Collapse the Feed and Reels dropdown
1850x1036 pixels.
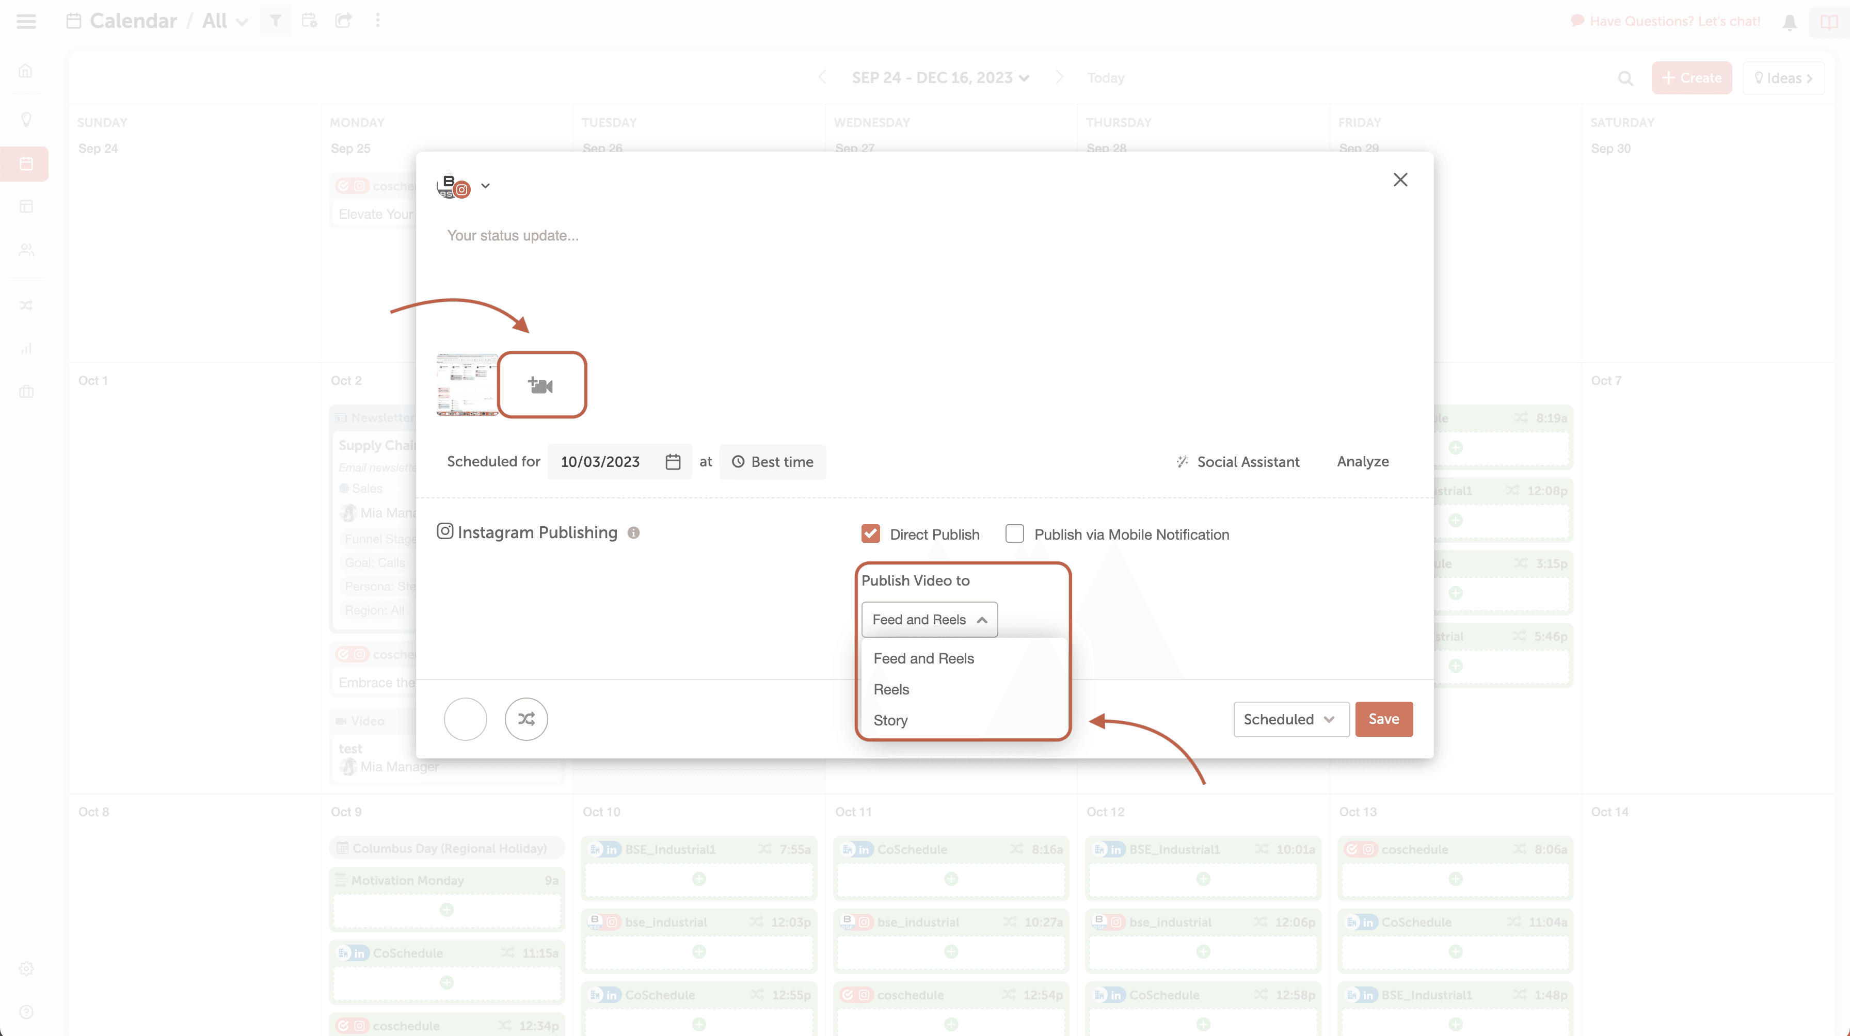pos(929,620)
